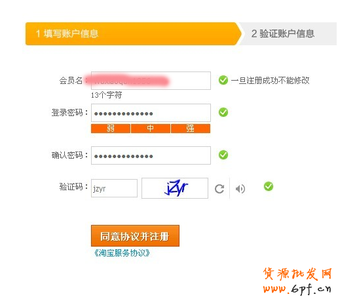Click the 弱 password strength segment
The image size is (338, 303).
coord(111,129)
